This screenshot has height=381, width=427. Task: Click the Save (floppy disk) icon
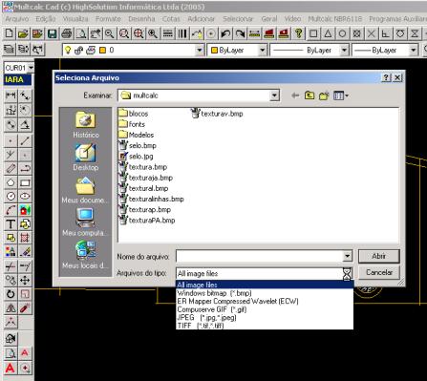52,33
